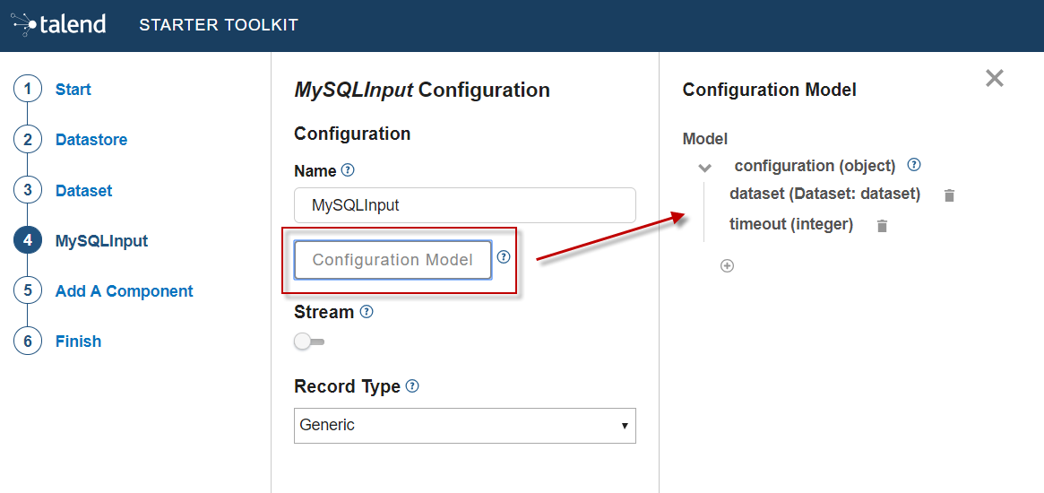Add a new model field with plus icon
The image size is (1044, 493).
pyautogui.click(x=728, y=266)
